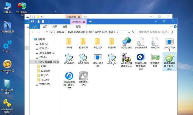Launch the CGI备份还原 desktop tool
Viewport: 193px width, 115px height.
click(x=7, y=27)
